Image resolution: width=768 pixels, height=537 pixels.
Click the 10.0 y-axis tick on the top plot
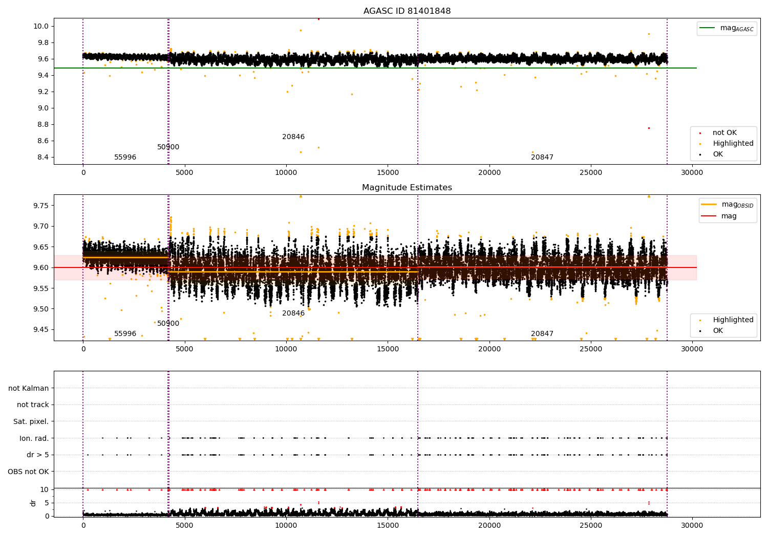tap(41, 26)
